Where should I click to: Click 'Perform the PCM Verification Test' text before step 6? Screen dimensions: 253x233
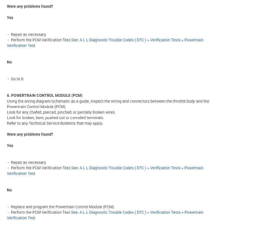coord(41,40)
